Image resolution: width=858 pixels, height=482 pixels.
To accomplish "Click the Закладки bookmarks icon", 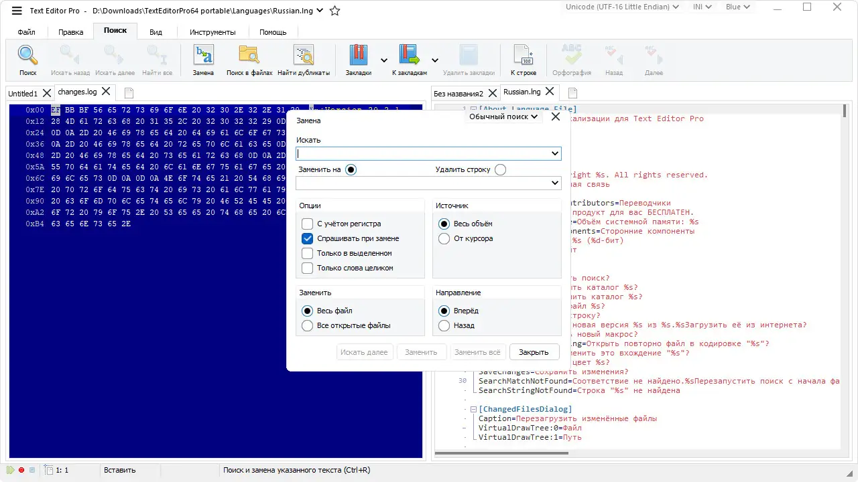I will 358,59.
